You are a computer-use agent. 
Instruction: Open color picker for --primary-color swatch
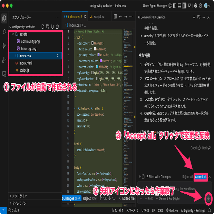point(98,55)
